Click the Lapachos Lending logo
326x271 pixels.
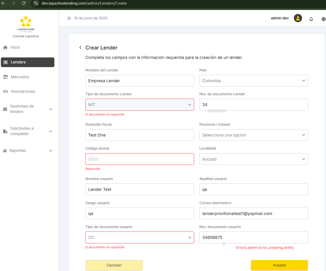coord(26,24)
